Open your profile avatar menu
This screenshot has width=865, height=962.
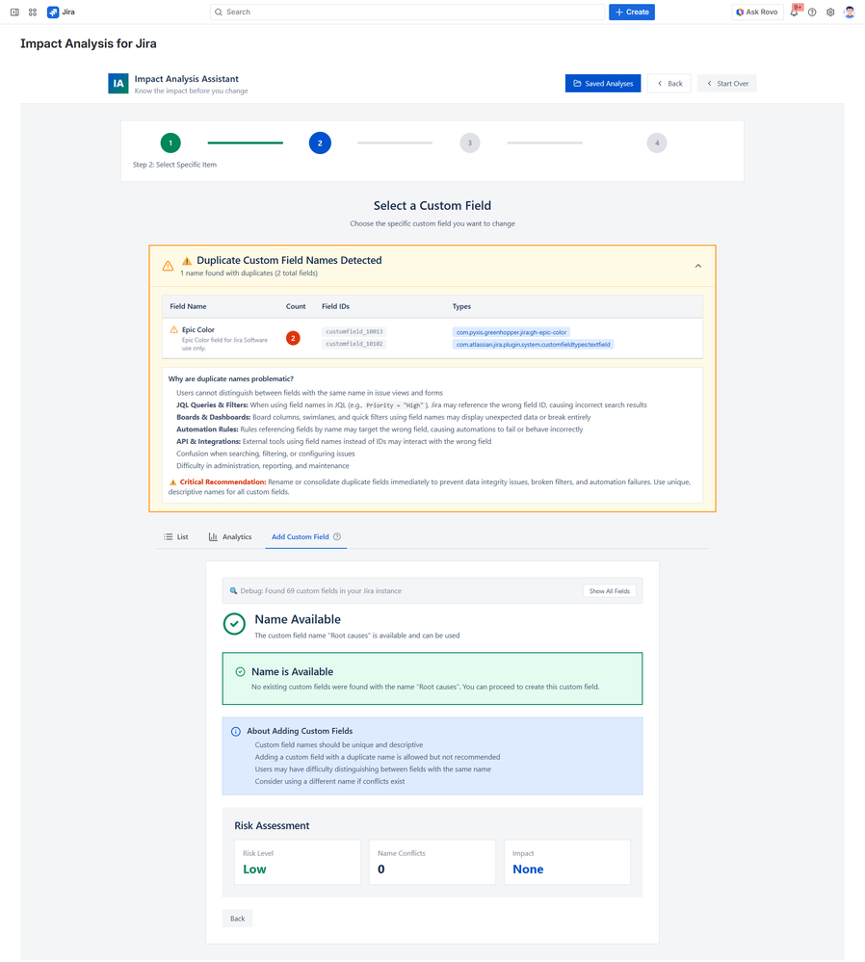[x=849, y=12]
